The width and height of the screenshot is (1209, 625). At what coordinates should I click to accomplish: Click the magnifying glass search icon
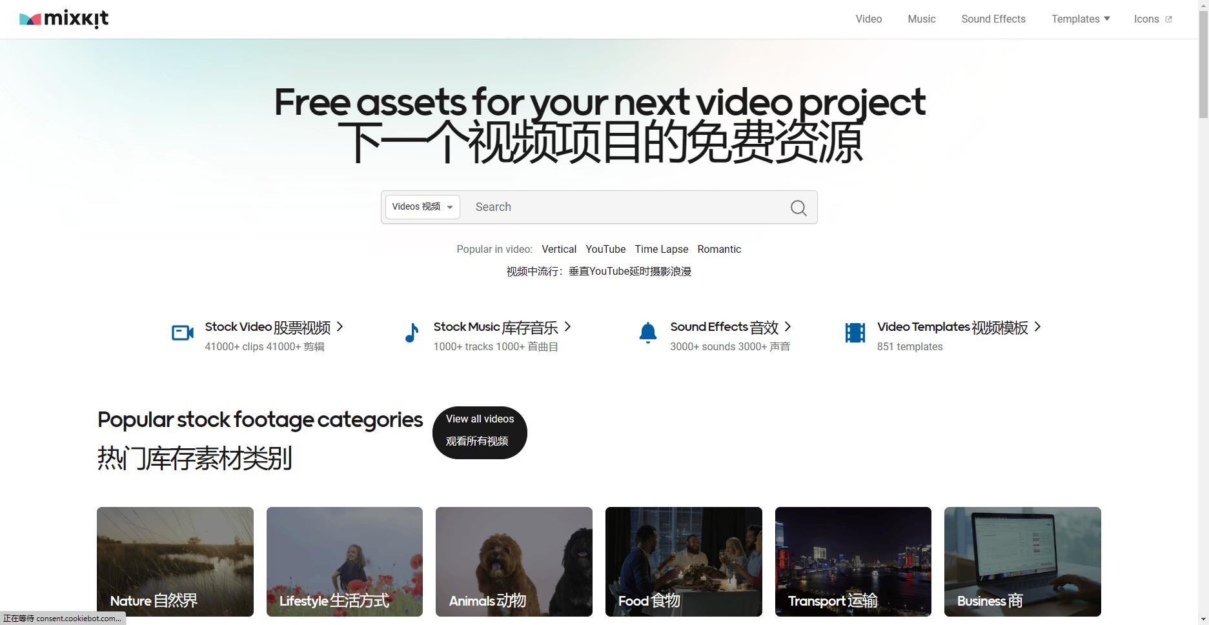pyautogui.click(x=798, y=208)
